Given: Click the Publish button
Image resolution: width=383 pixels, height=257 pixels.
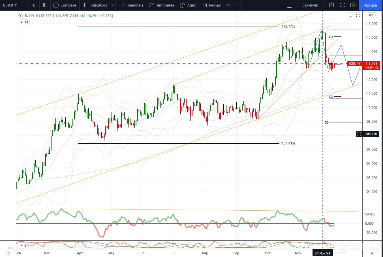Looking at the screenshot, I should tap(370, 5).
